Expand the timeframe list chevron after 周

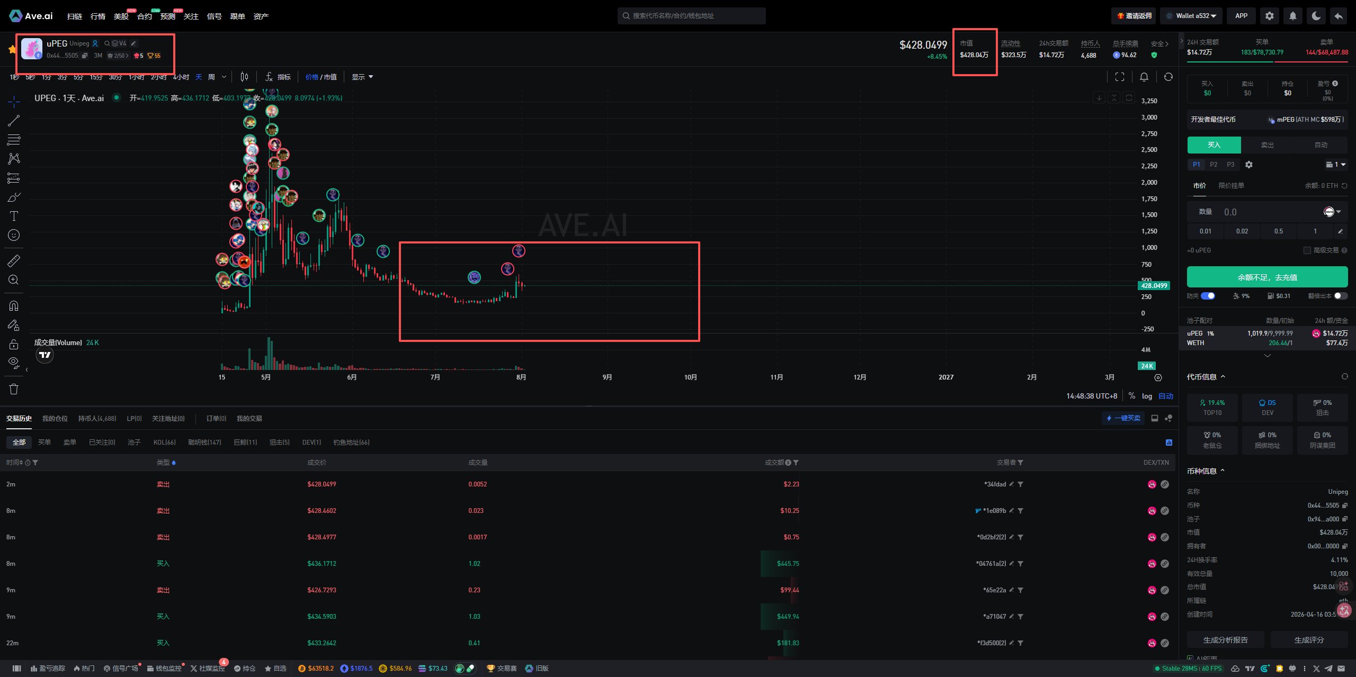pyautogui.click(x=224, y=77)
